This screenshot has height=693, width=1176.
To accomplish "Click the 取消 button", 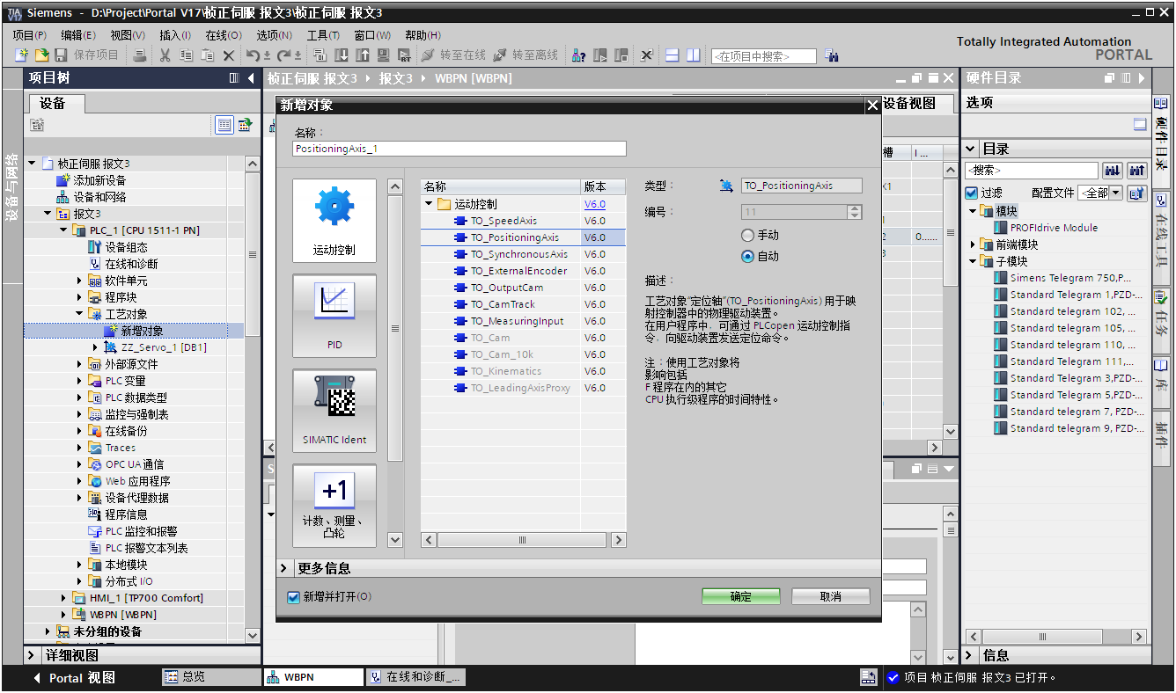I will 831,597.
